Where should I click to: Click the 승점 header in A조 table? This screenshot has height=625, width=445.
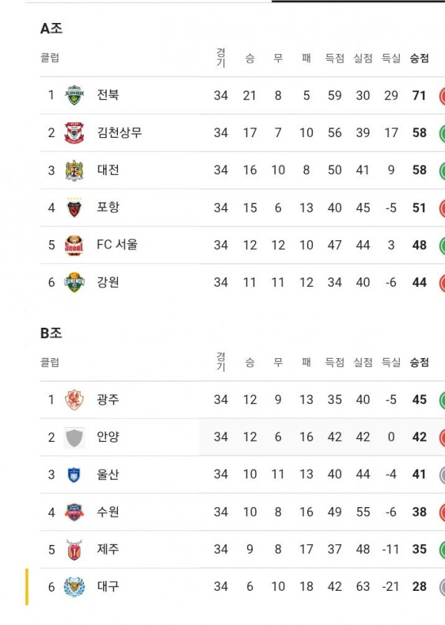click(419, 59)
